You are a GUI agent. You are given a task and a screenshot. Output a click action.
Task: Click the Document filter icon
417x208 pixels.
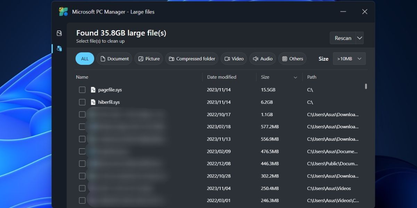(x=103, y=59)
